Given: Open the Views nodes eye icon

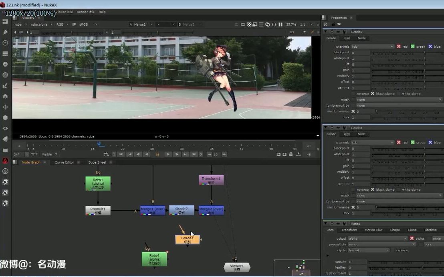Looking at the screenshot, I should click(5, 128).
